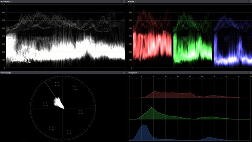Viewport: 252px width, 142px height.
Task: Click the magenta target box on vectorscope
Action: pos(74,88)
